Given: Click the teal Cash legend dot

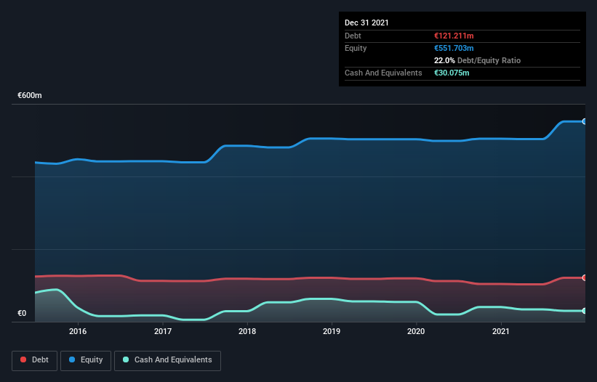Looking at the screenshot, I should [x=126, y=359].
